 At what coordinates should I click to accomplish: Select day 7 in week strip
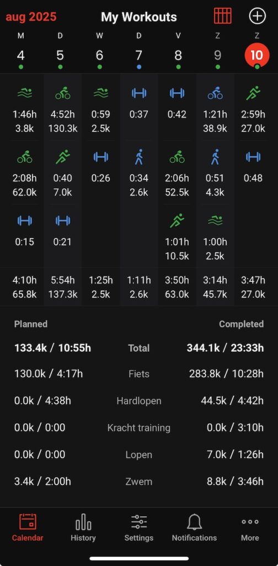[138, 56]
